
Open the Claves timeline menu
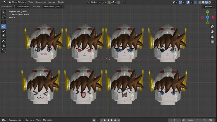point(30,120)
